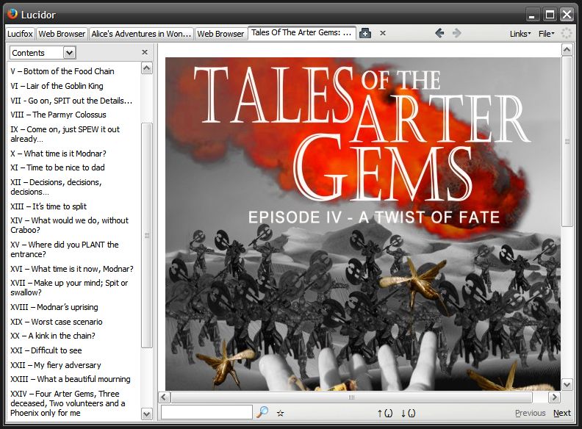Click horizontal scrollbar right arrow
The width and height of the screenshot is (582, 429).
[x=554, y=397]
